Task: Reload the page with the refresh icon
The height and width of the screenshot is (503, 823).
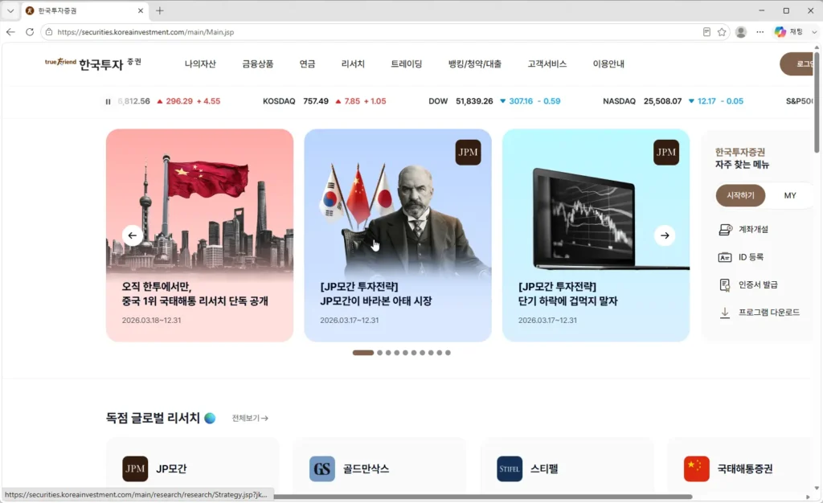Action: (30, 32)
